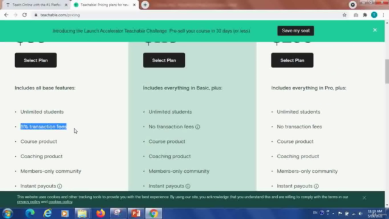Click the EN language indicator in the tray
The height and width of the screenshot is (219, 389).
[315, 213]
